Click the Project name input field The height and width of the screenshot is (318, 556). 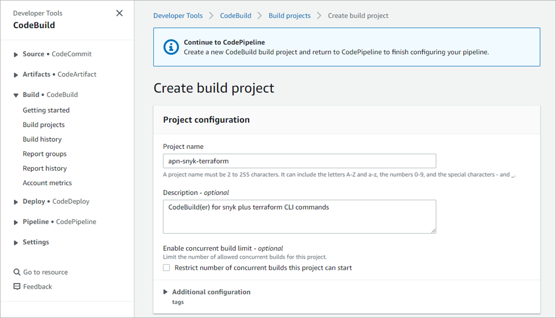[x=299, y=161]
